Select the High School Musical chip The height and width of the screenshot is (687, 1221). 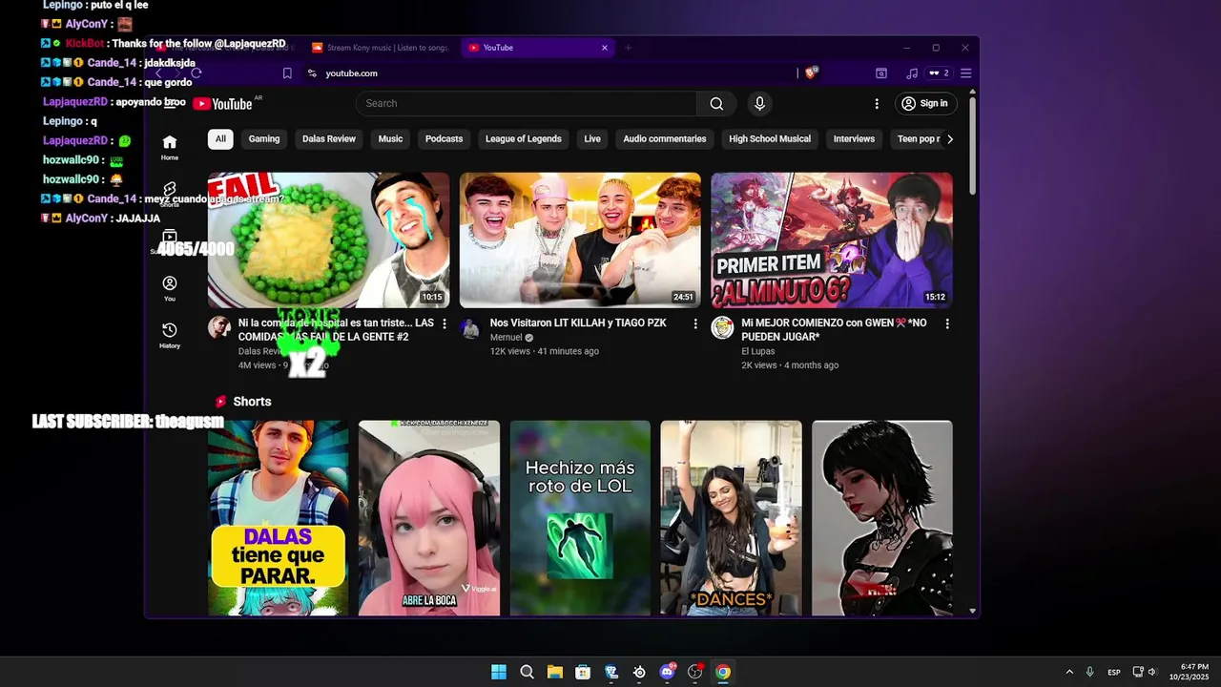point(770,139)
